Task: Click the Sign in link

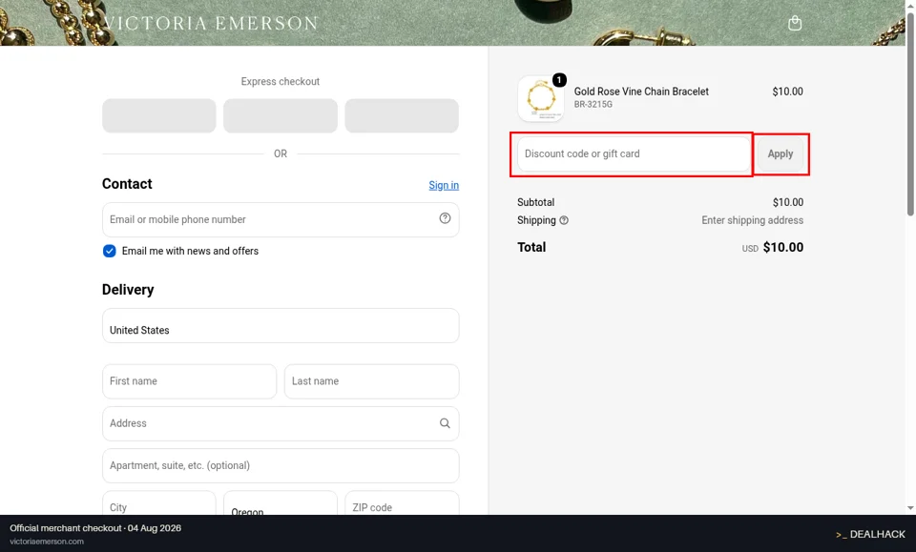Action: [444, 185]
